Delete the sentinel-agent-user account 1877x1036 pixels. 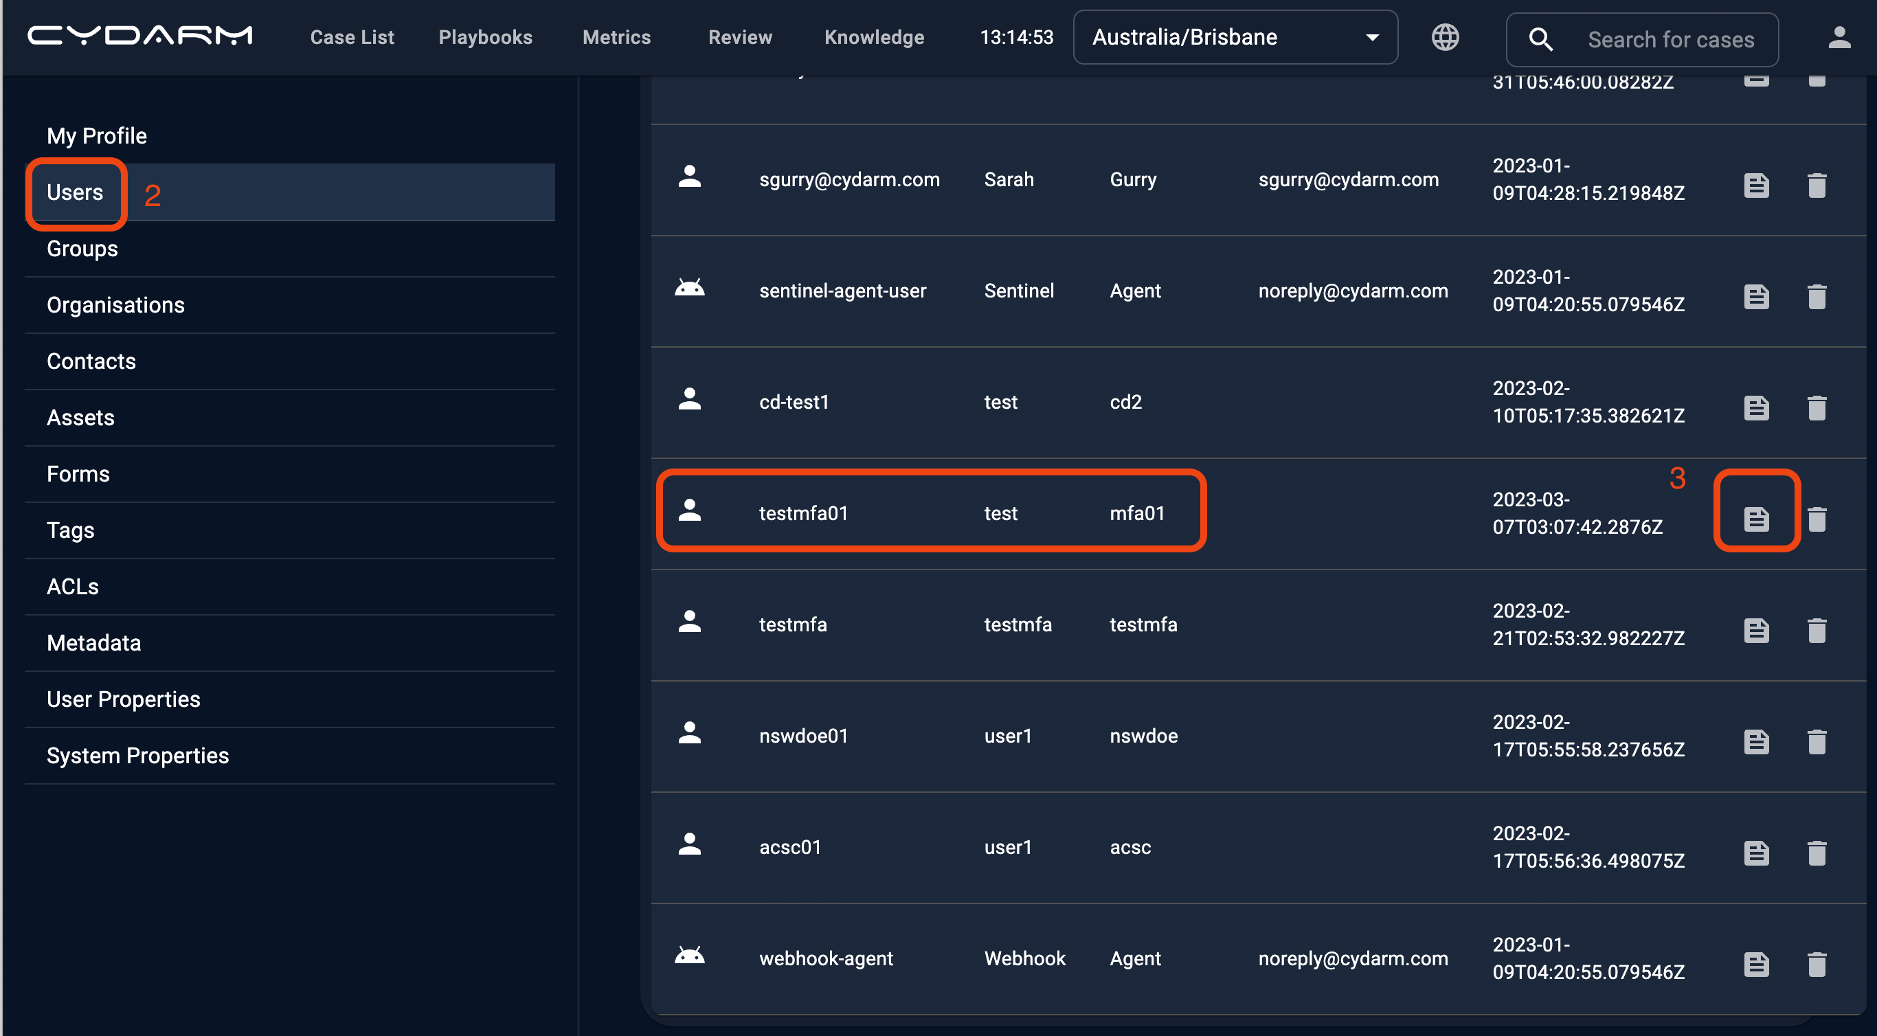click(x=1817, y=297)
